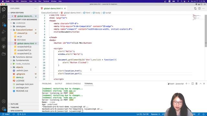This screenshot has height=116, width=207.
Task: Synchronize changes icon in status bar
Action: click(14, 114)
